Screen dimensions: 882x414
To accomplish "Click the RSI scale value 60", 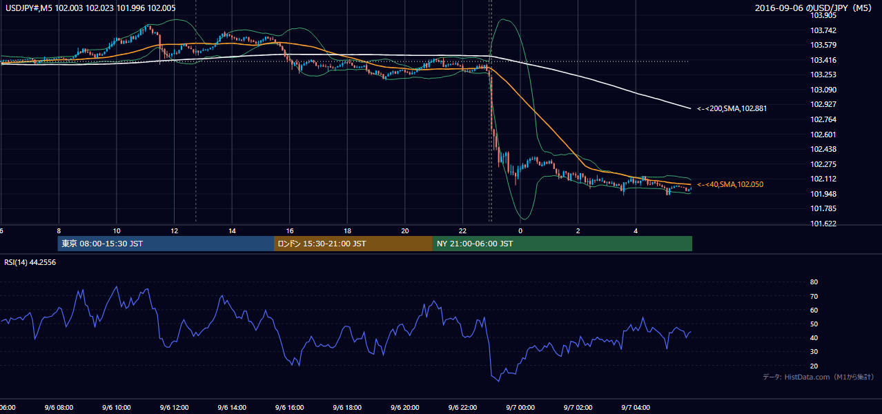I will pos(814,310).
